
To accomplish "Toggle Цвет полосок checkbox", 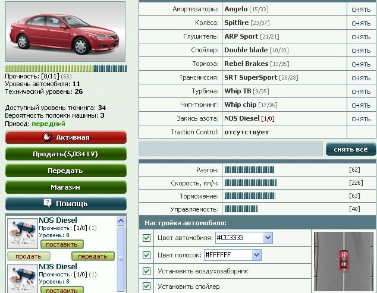I will coord(146,255).
